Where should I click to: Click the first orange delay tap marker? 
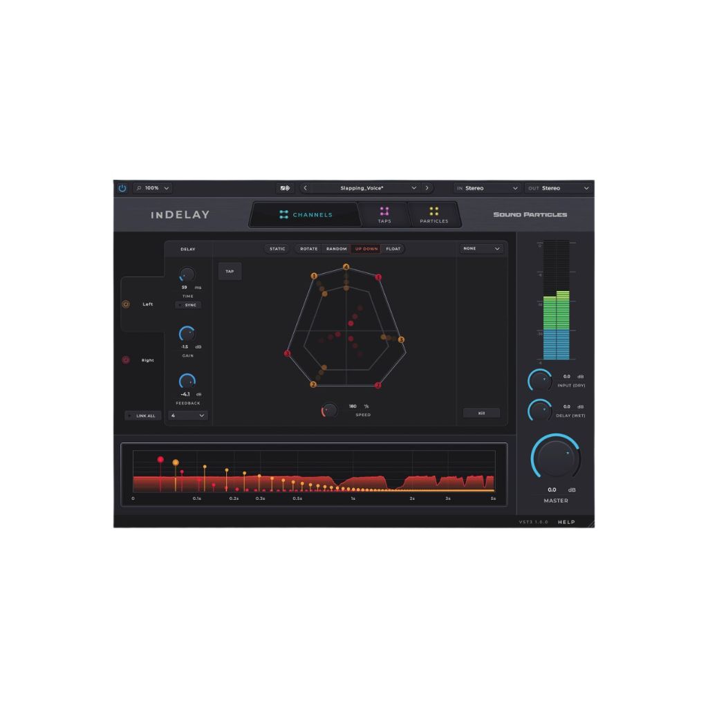click(x=176, y=463)
